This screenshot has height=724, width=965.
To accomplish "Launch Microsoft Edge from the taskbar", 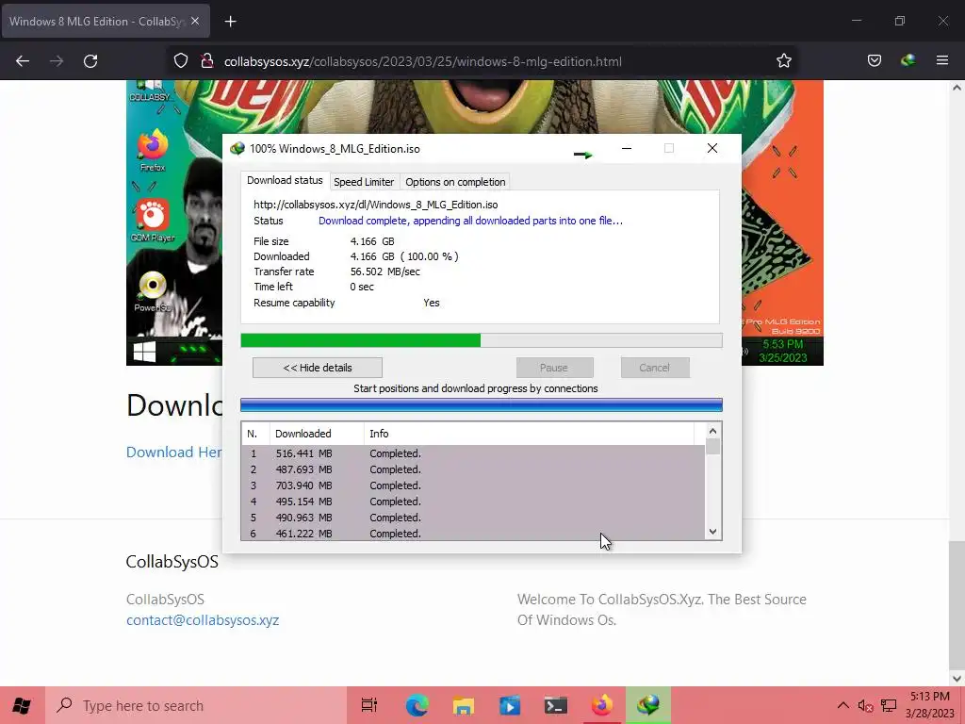I will [417, 705].
